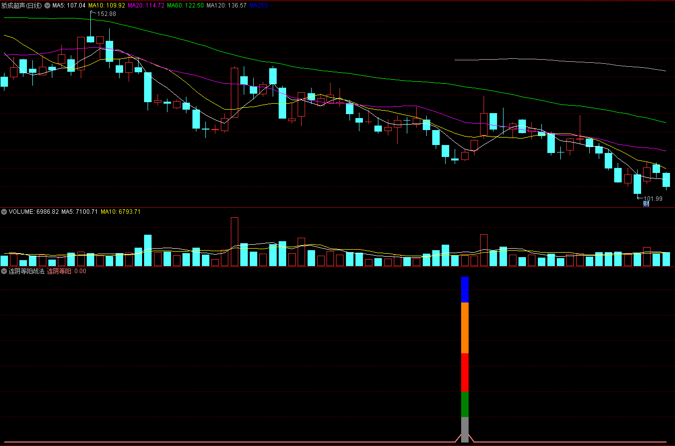Click the volume MA5: 7100.71 label

click(79, 212)
